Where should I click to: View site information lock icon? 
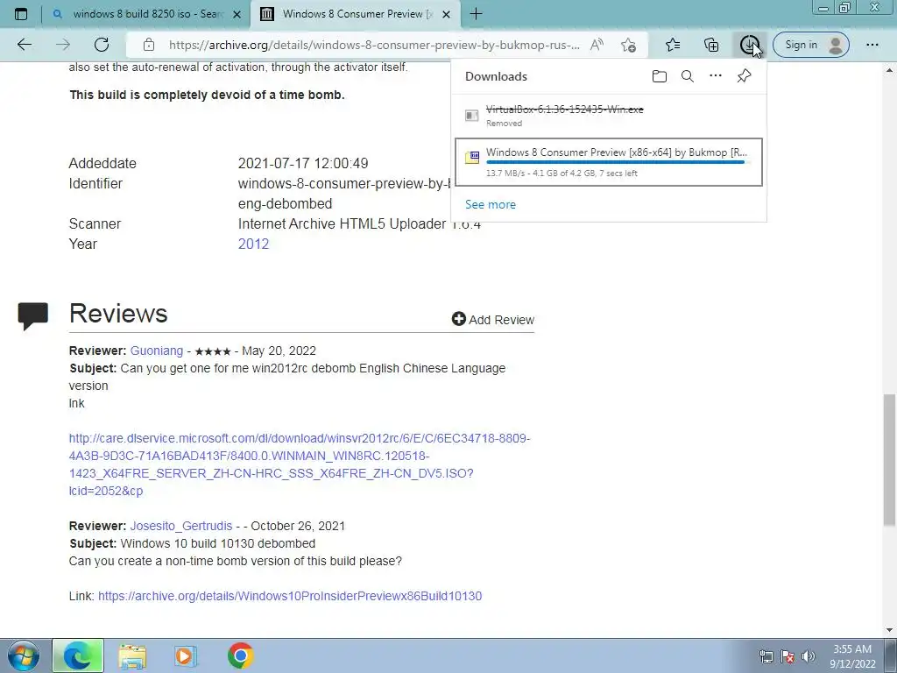coord(149,45)
